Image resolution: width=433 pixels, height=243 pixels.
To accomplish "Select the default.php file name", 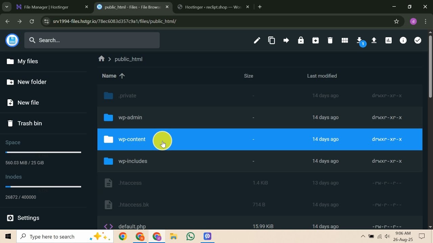I will tap(132, 226).
